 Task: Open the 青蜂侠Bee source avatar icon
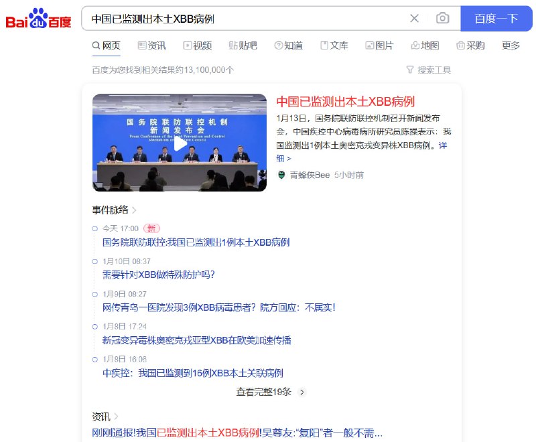click(x=281, y=175)
